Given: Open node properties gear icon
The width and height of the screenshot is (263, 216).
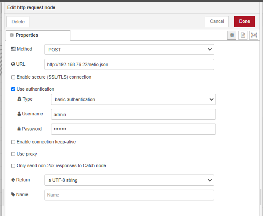Looking at the screenshot, I should pyautogui.click(x=231, y=35).
